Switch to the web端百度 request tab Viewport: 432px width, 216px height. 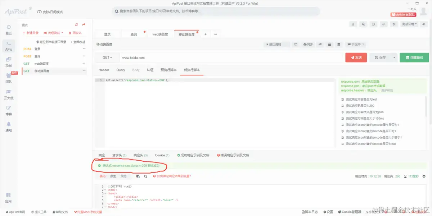tap(161, 34)
